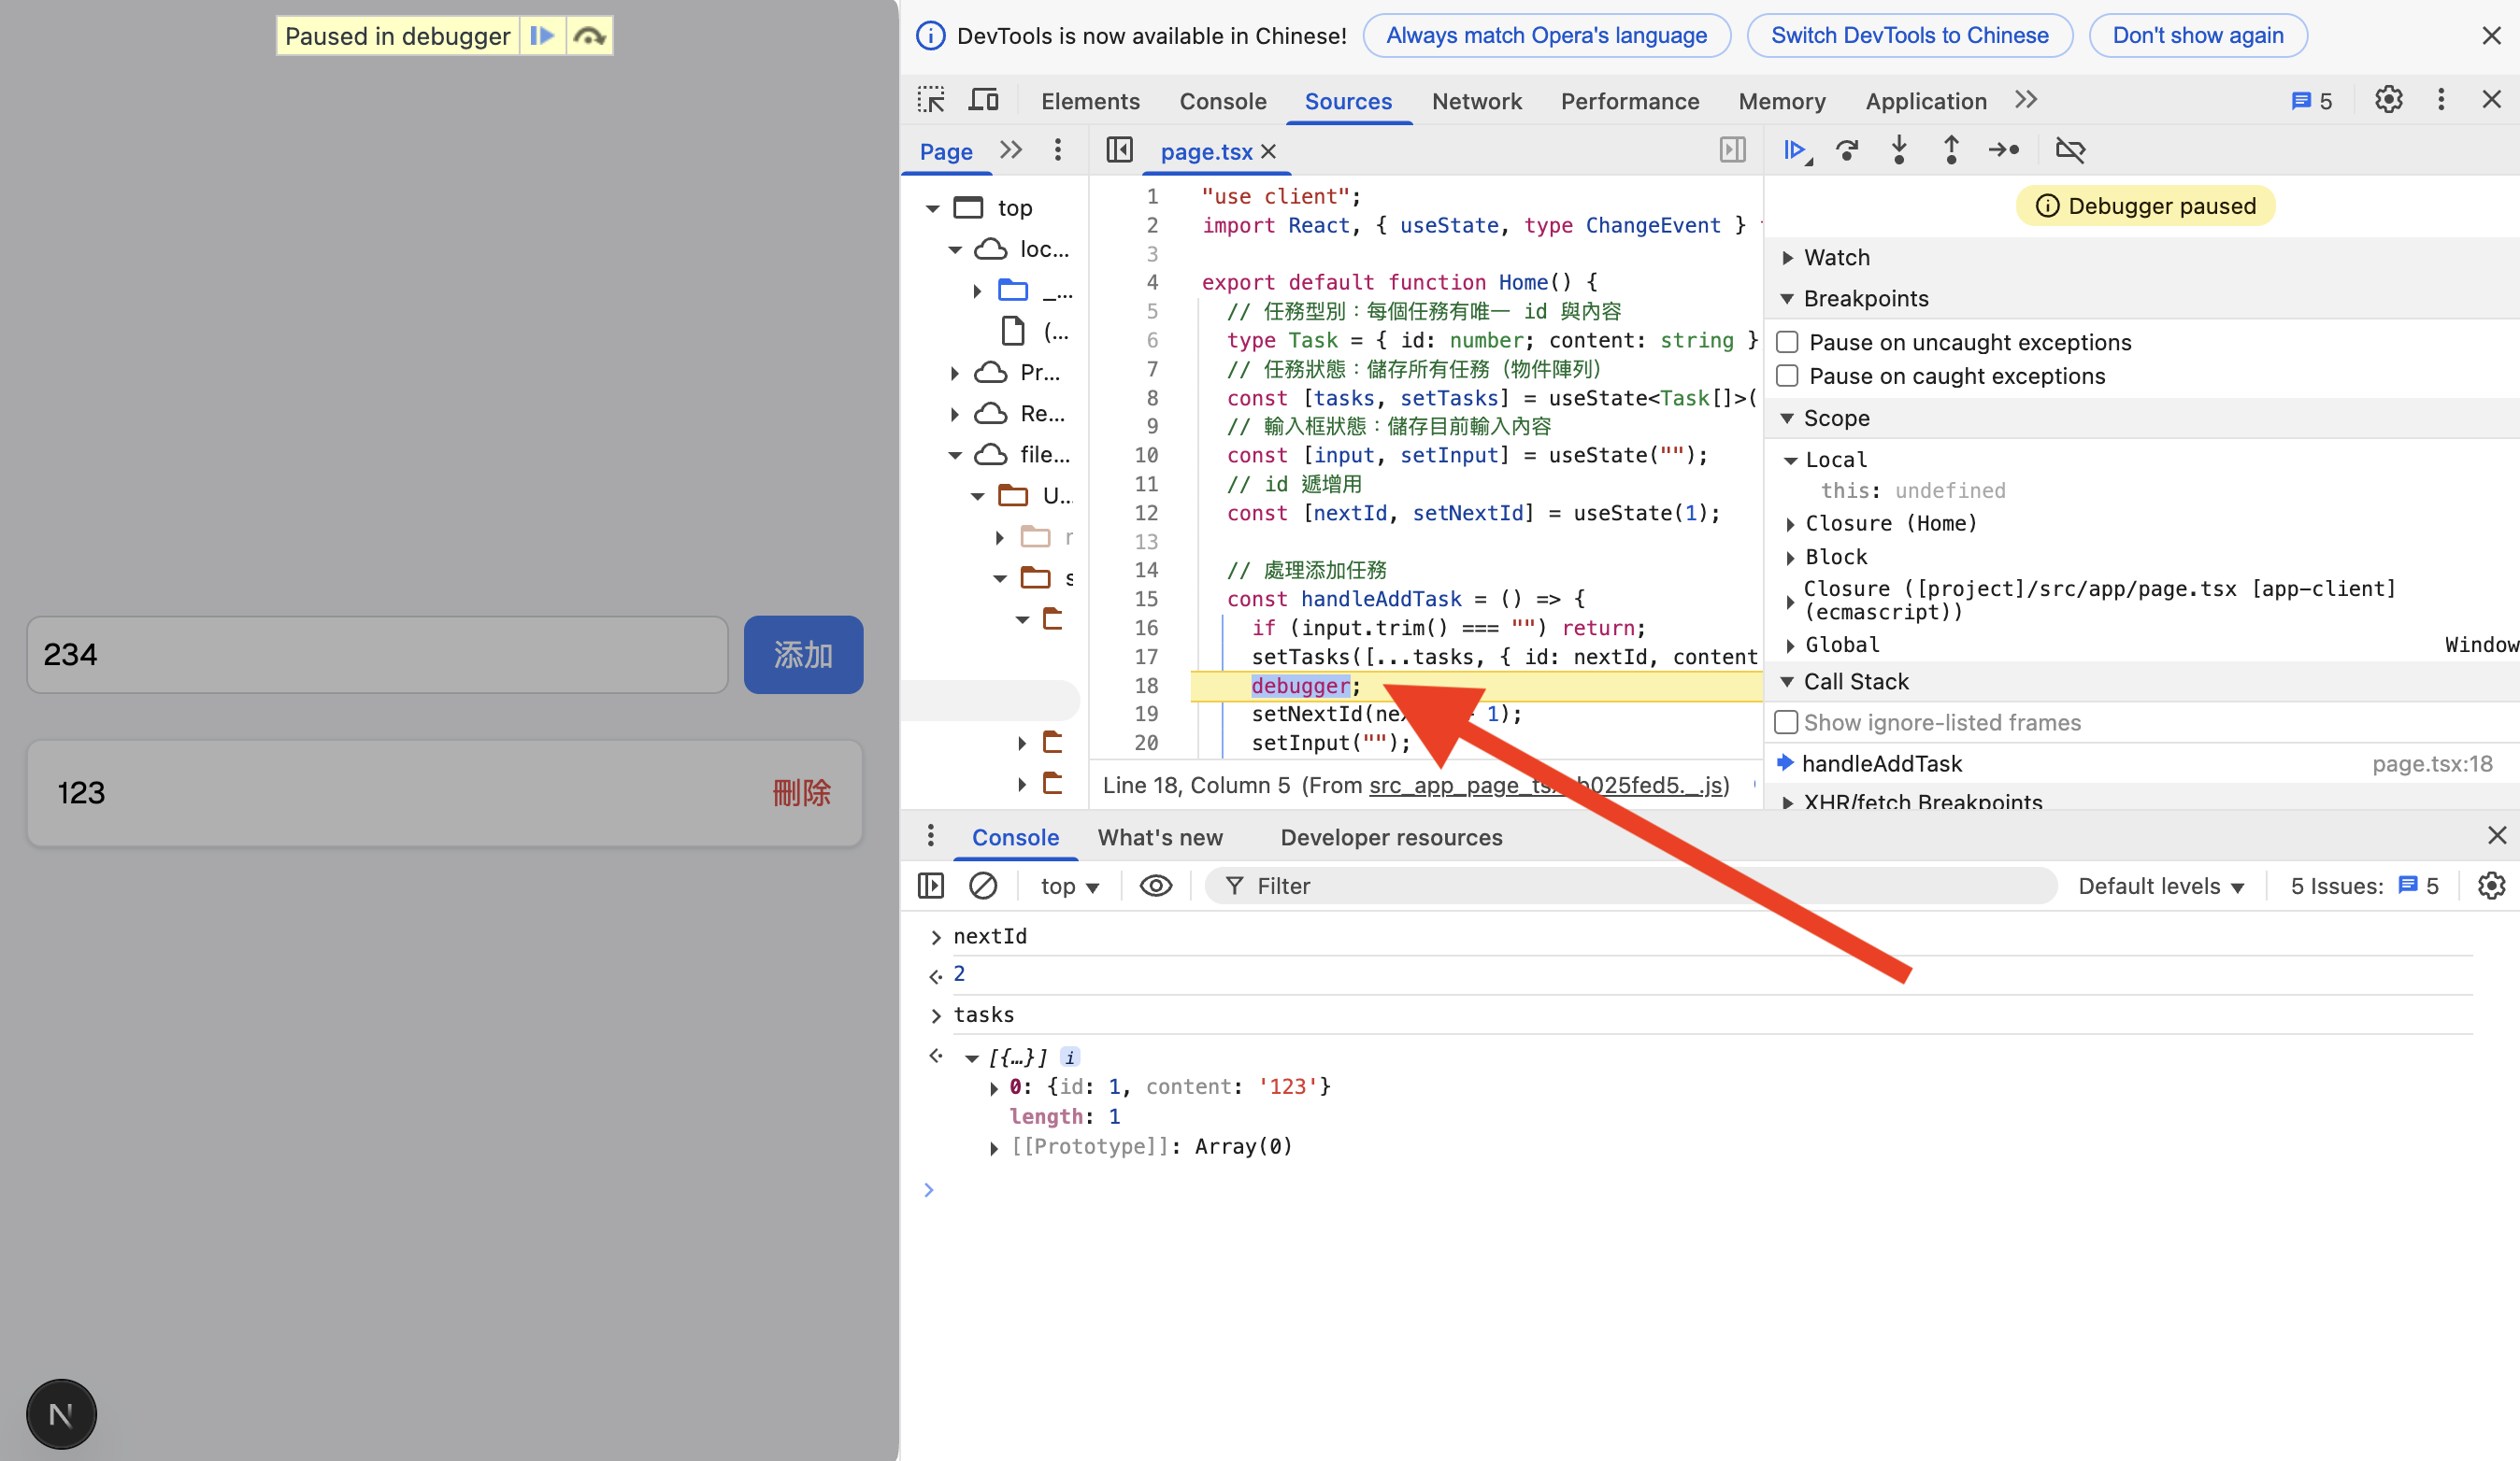Open DevTools customize kebab menu
This screenshot has height=1461, width=2520.
point(2441,100)
